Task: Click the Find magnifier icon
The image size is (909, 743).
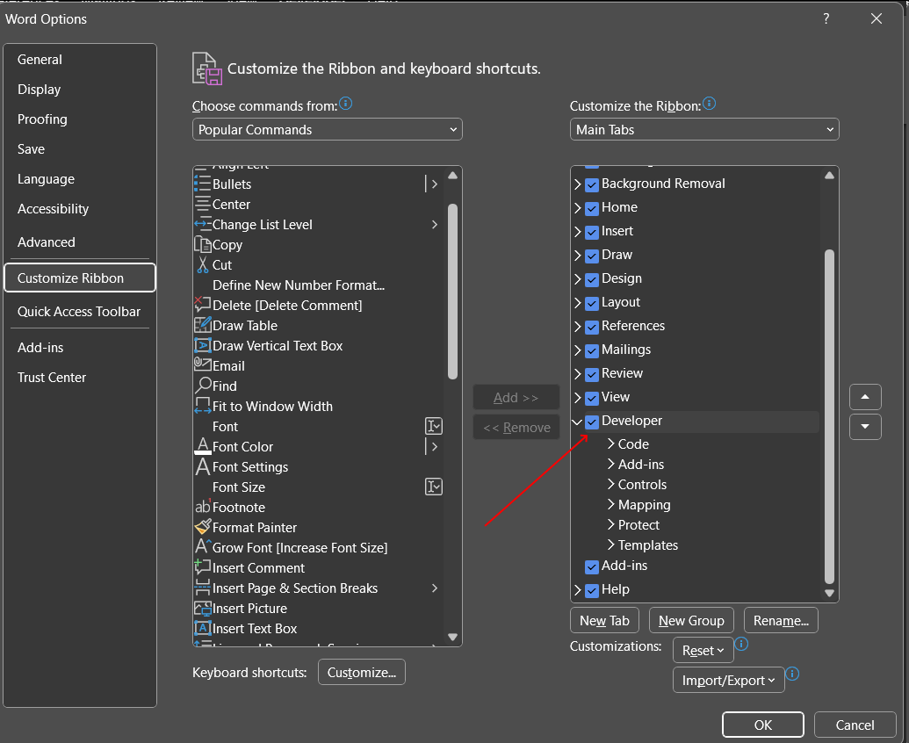Action: point(203,386)
